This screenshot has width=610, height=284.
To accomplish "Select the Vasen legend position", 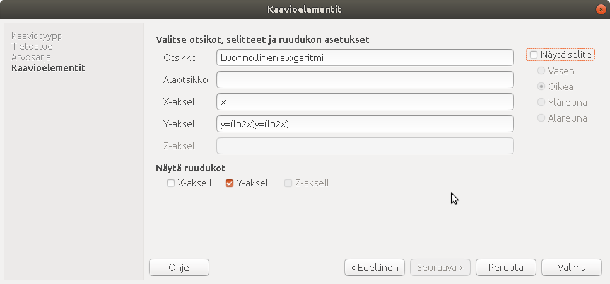I will point(541,71).
